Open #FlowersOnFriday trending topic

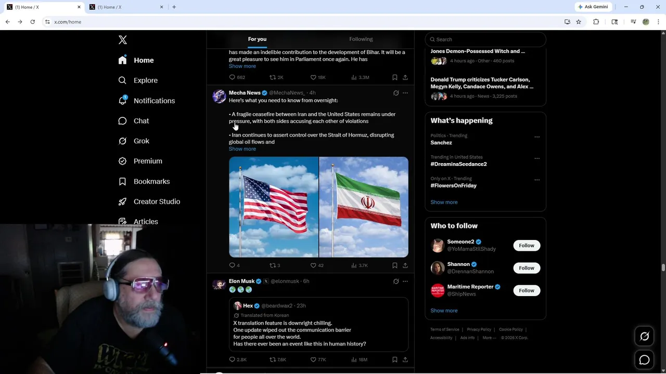pyautogui.click(x=454, y=185)
